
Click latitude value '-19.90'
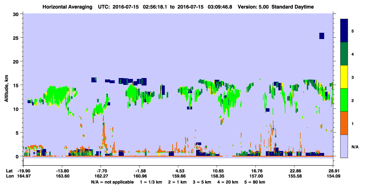point(23,171)
